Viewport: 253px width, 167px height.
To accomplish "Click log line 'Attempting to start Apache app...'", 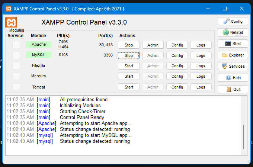I will 96,123.
